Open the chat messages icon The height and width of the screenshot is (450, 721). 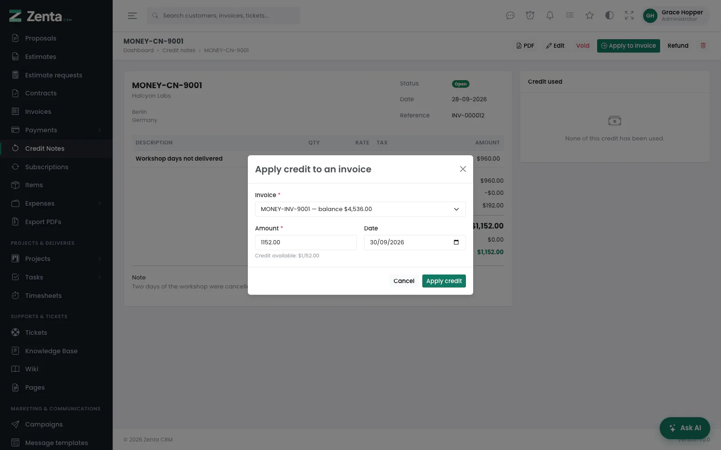[510, 16]
